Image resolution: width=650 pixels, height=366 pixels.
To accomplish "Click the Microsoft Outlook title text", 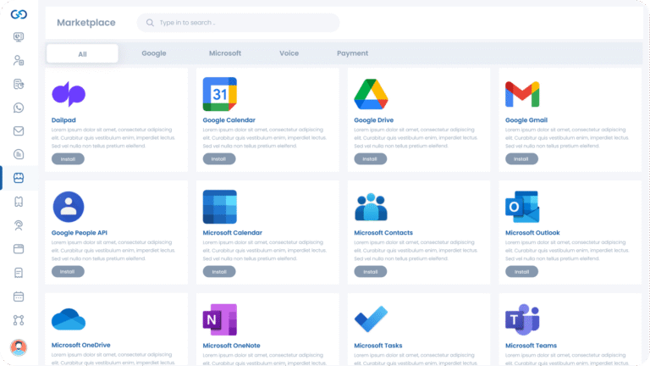I will point(532,233).
